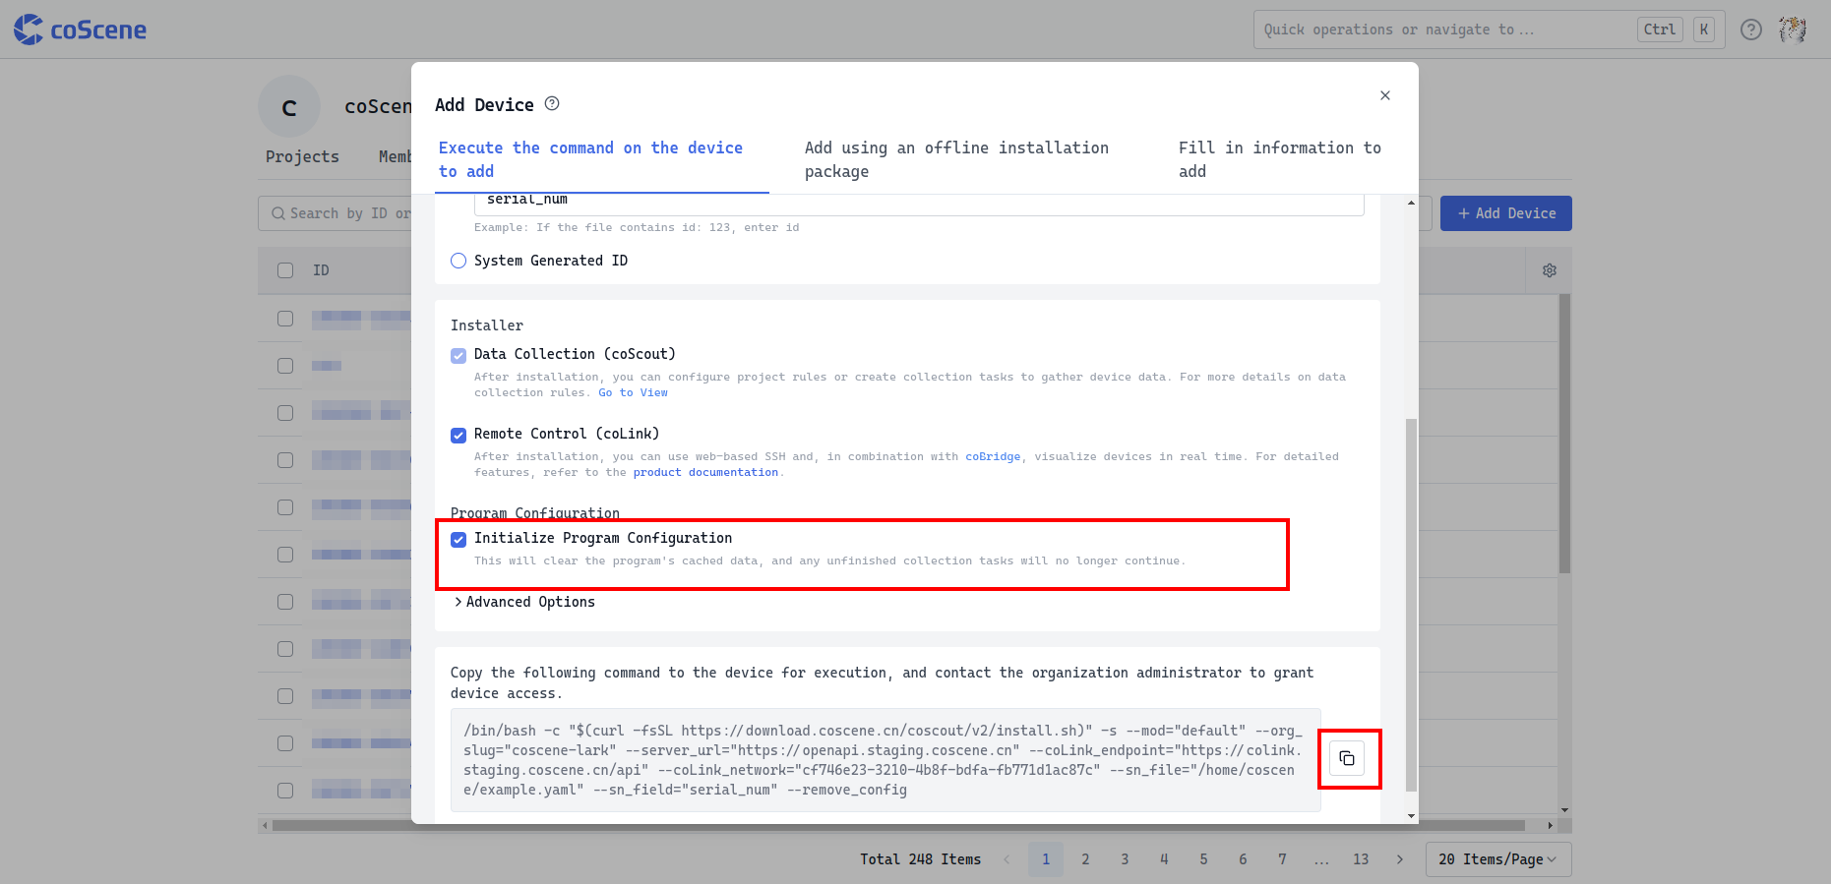The width and height of the screenshot is (1831, 884).
Task: Close the Add Device dialog
Action: click(x=1384, y=95)
